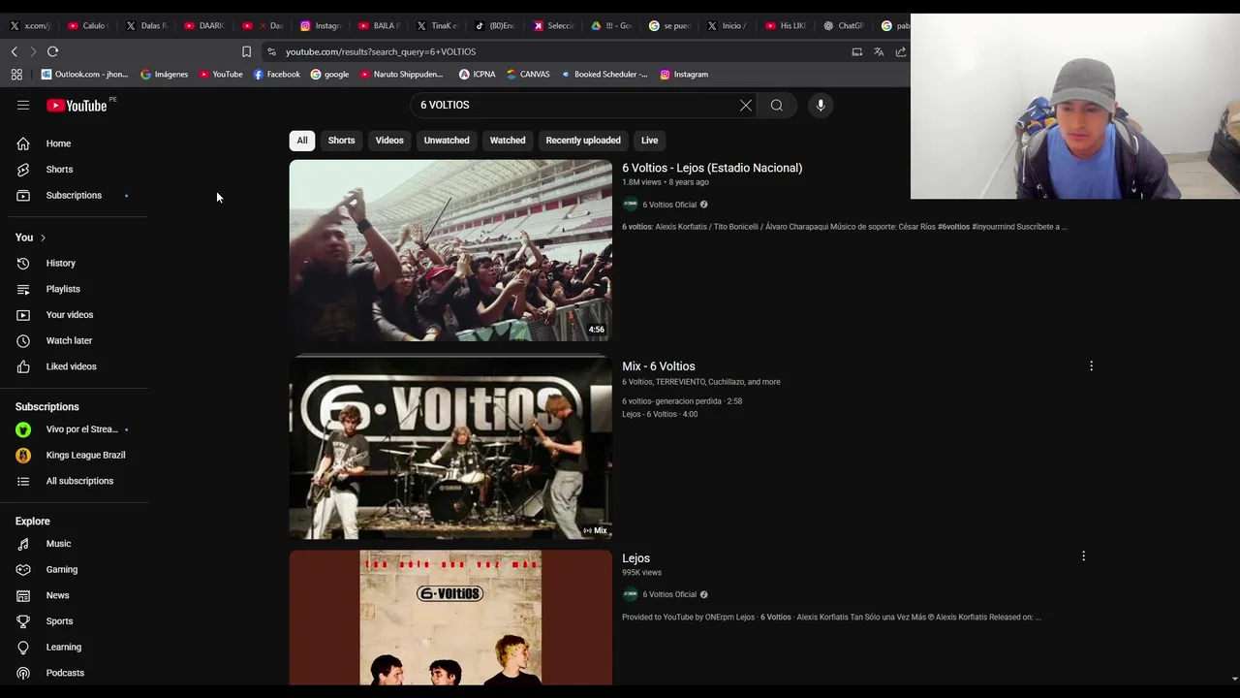The image size is (1240, 698).
Task: Open 6 Voltios Oficial channel under first result
Action: click(669, 205)
